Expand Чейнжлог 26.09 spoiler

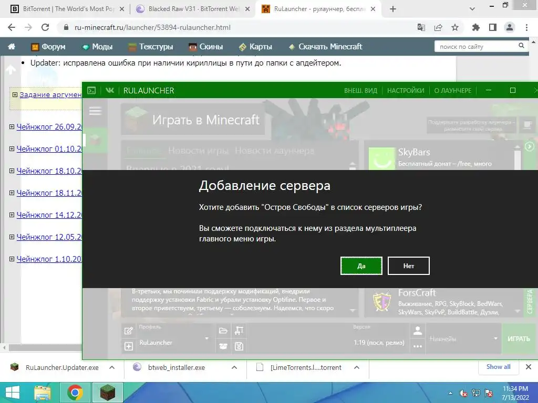[x=12, y=127]
